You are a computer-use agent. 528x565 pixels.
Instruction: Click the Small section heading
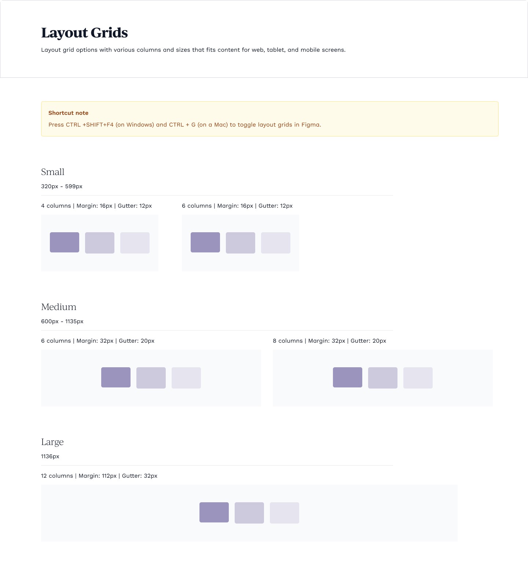click(x=53, y=172)
